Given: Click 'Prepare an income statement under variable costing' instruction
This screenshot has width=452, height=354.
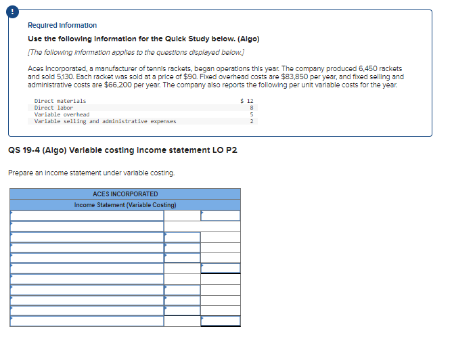Looking at the screenshot, I should tap(91, 173).
